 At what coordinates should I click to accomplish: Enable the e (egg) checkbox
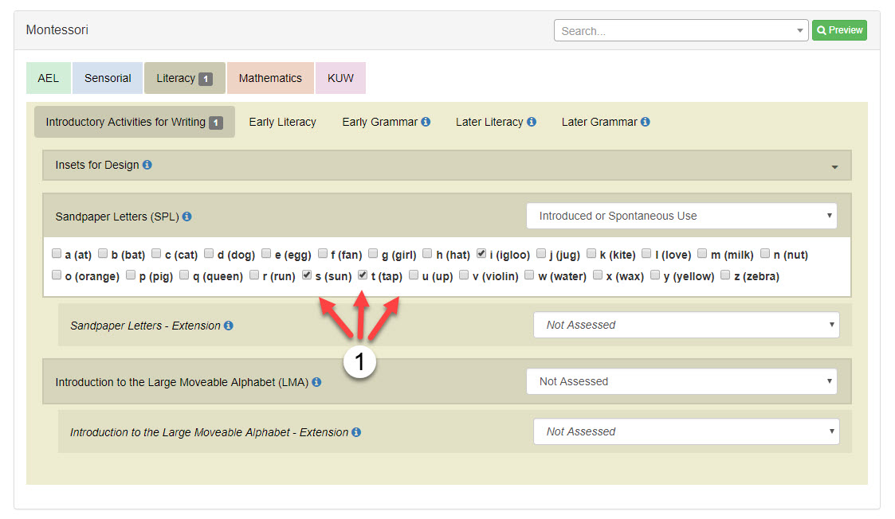266,253
